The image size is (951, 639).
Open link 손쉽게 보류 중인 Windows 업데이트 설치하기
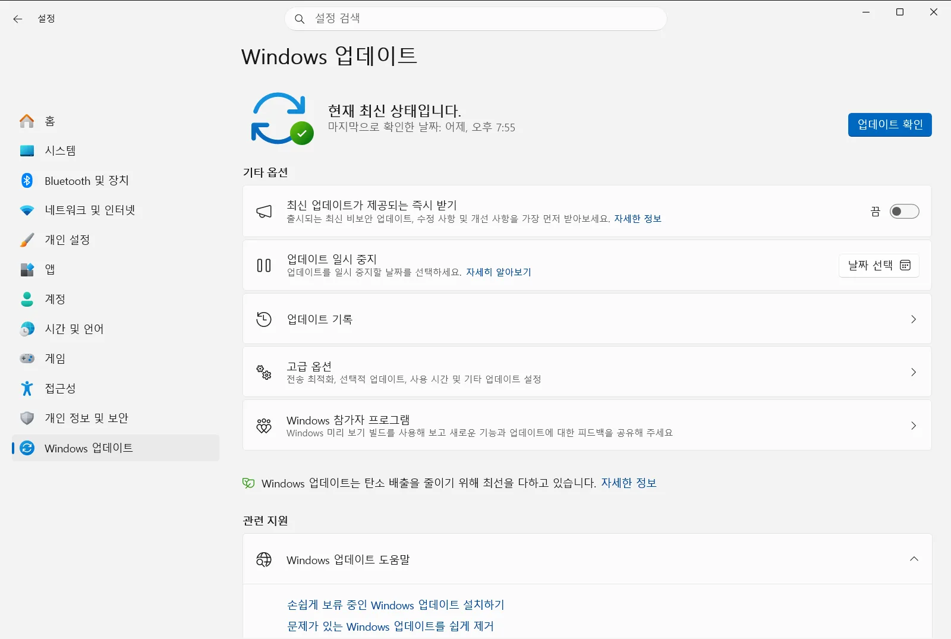(x=396, y=605)
